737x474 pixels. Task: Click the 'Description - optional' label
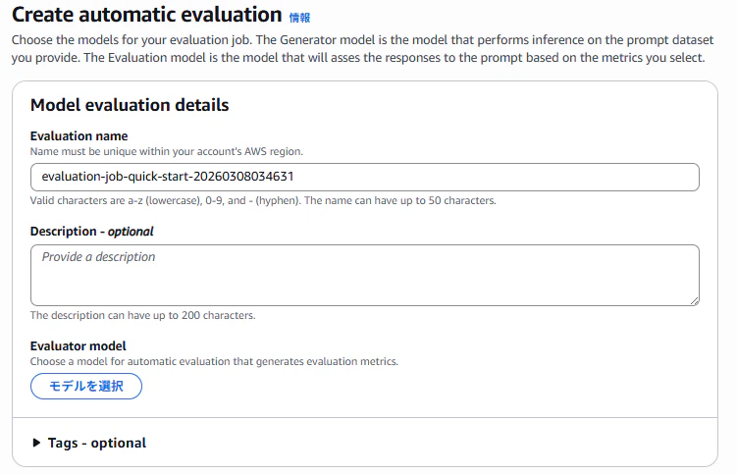tap(92, 232)
